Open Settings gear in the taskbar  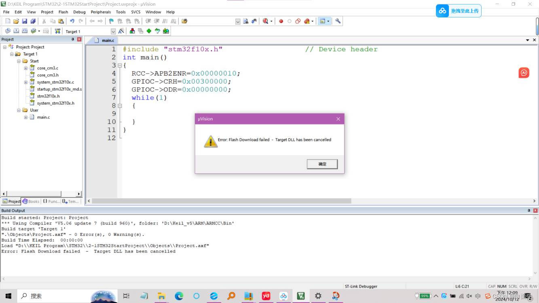318,296
